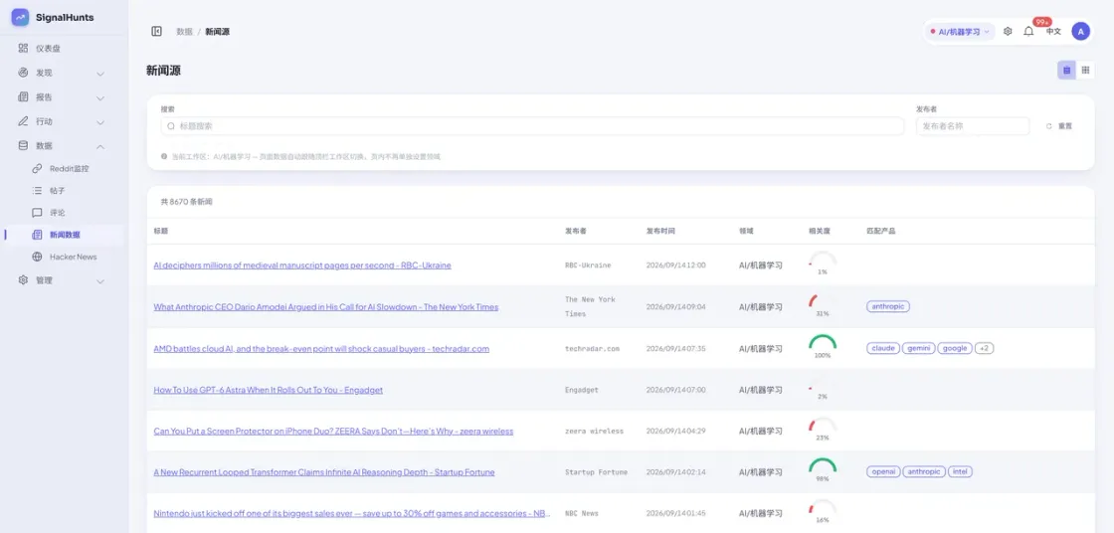Click the gemini product tag
This screenshot has height=533, width=1114.
click(x=919, y=348)
